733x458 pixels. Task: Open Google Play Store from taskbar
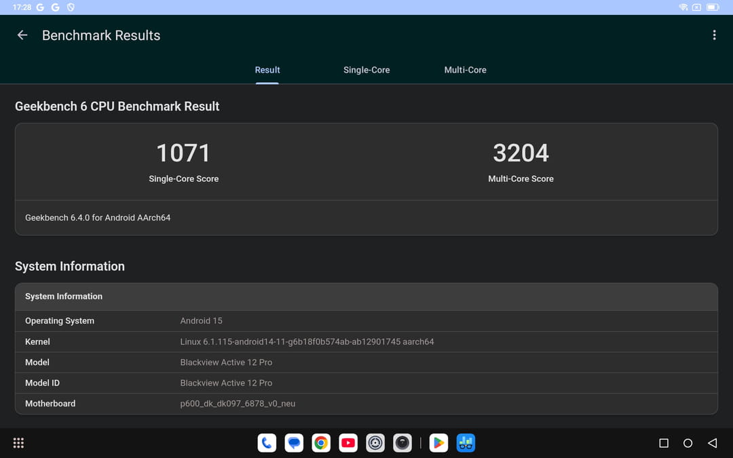coord(438,443)
